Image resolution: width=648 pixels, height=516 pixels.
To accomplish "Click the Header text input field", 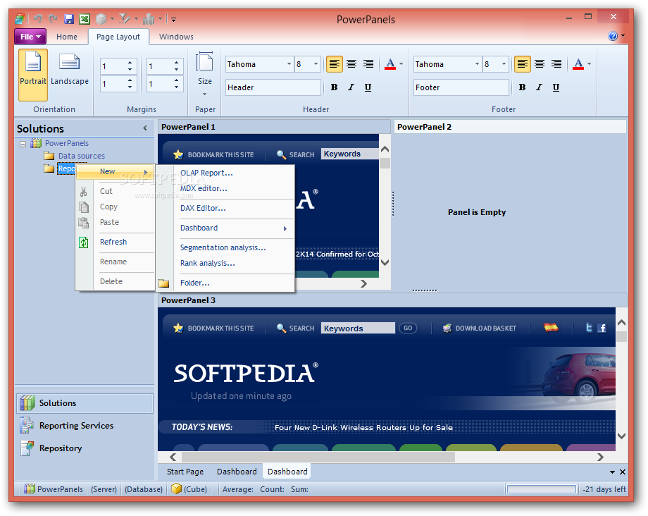I will coord(273,87).
